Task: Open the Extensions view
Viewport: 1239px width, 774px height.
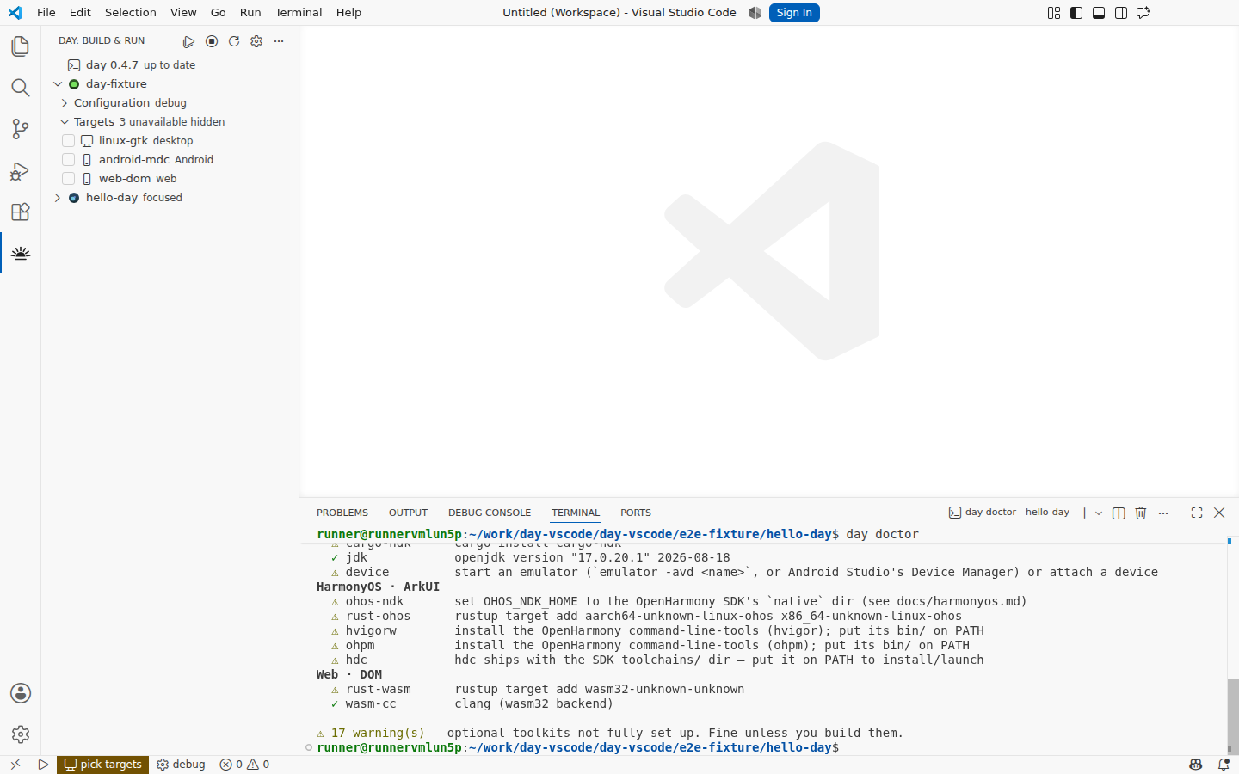Action: point(21,212)
